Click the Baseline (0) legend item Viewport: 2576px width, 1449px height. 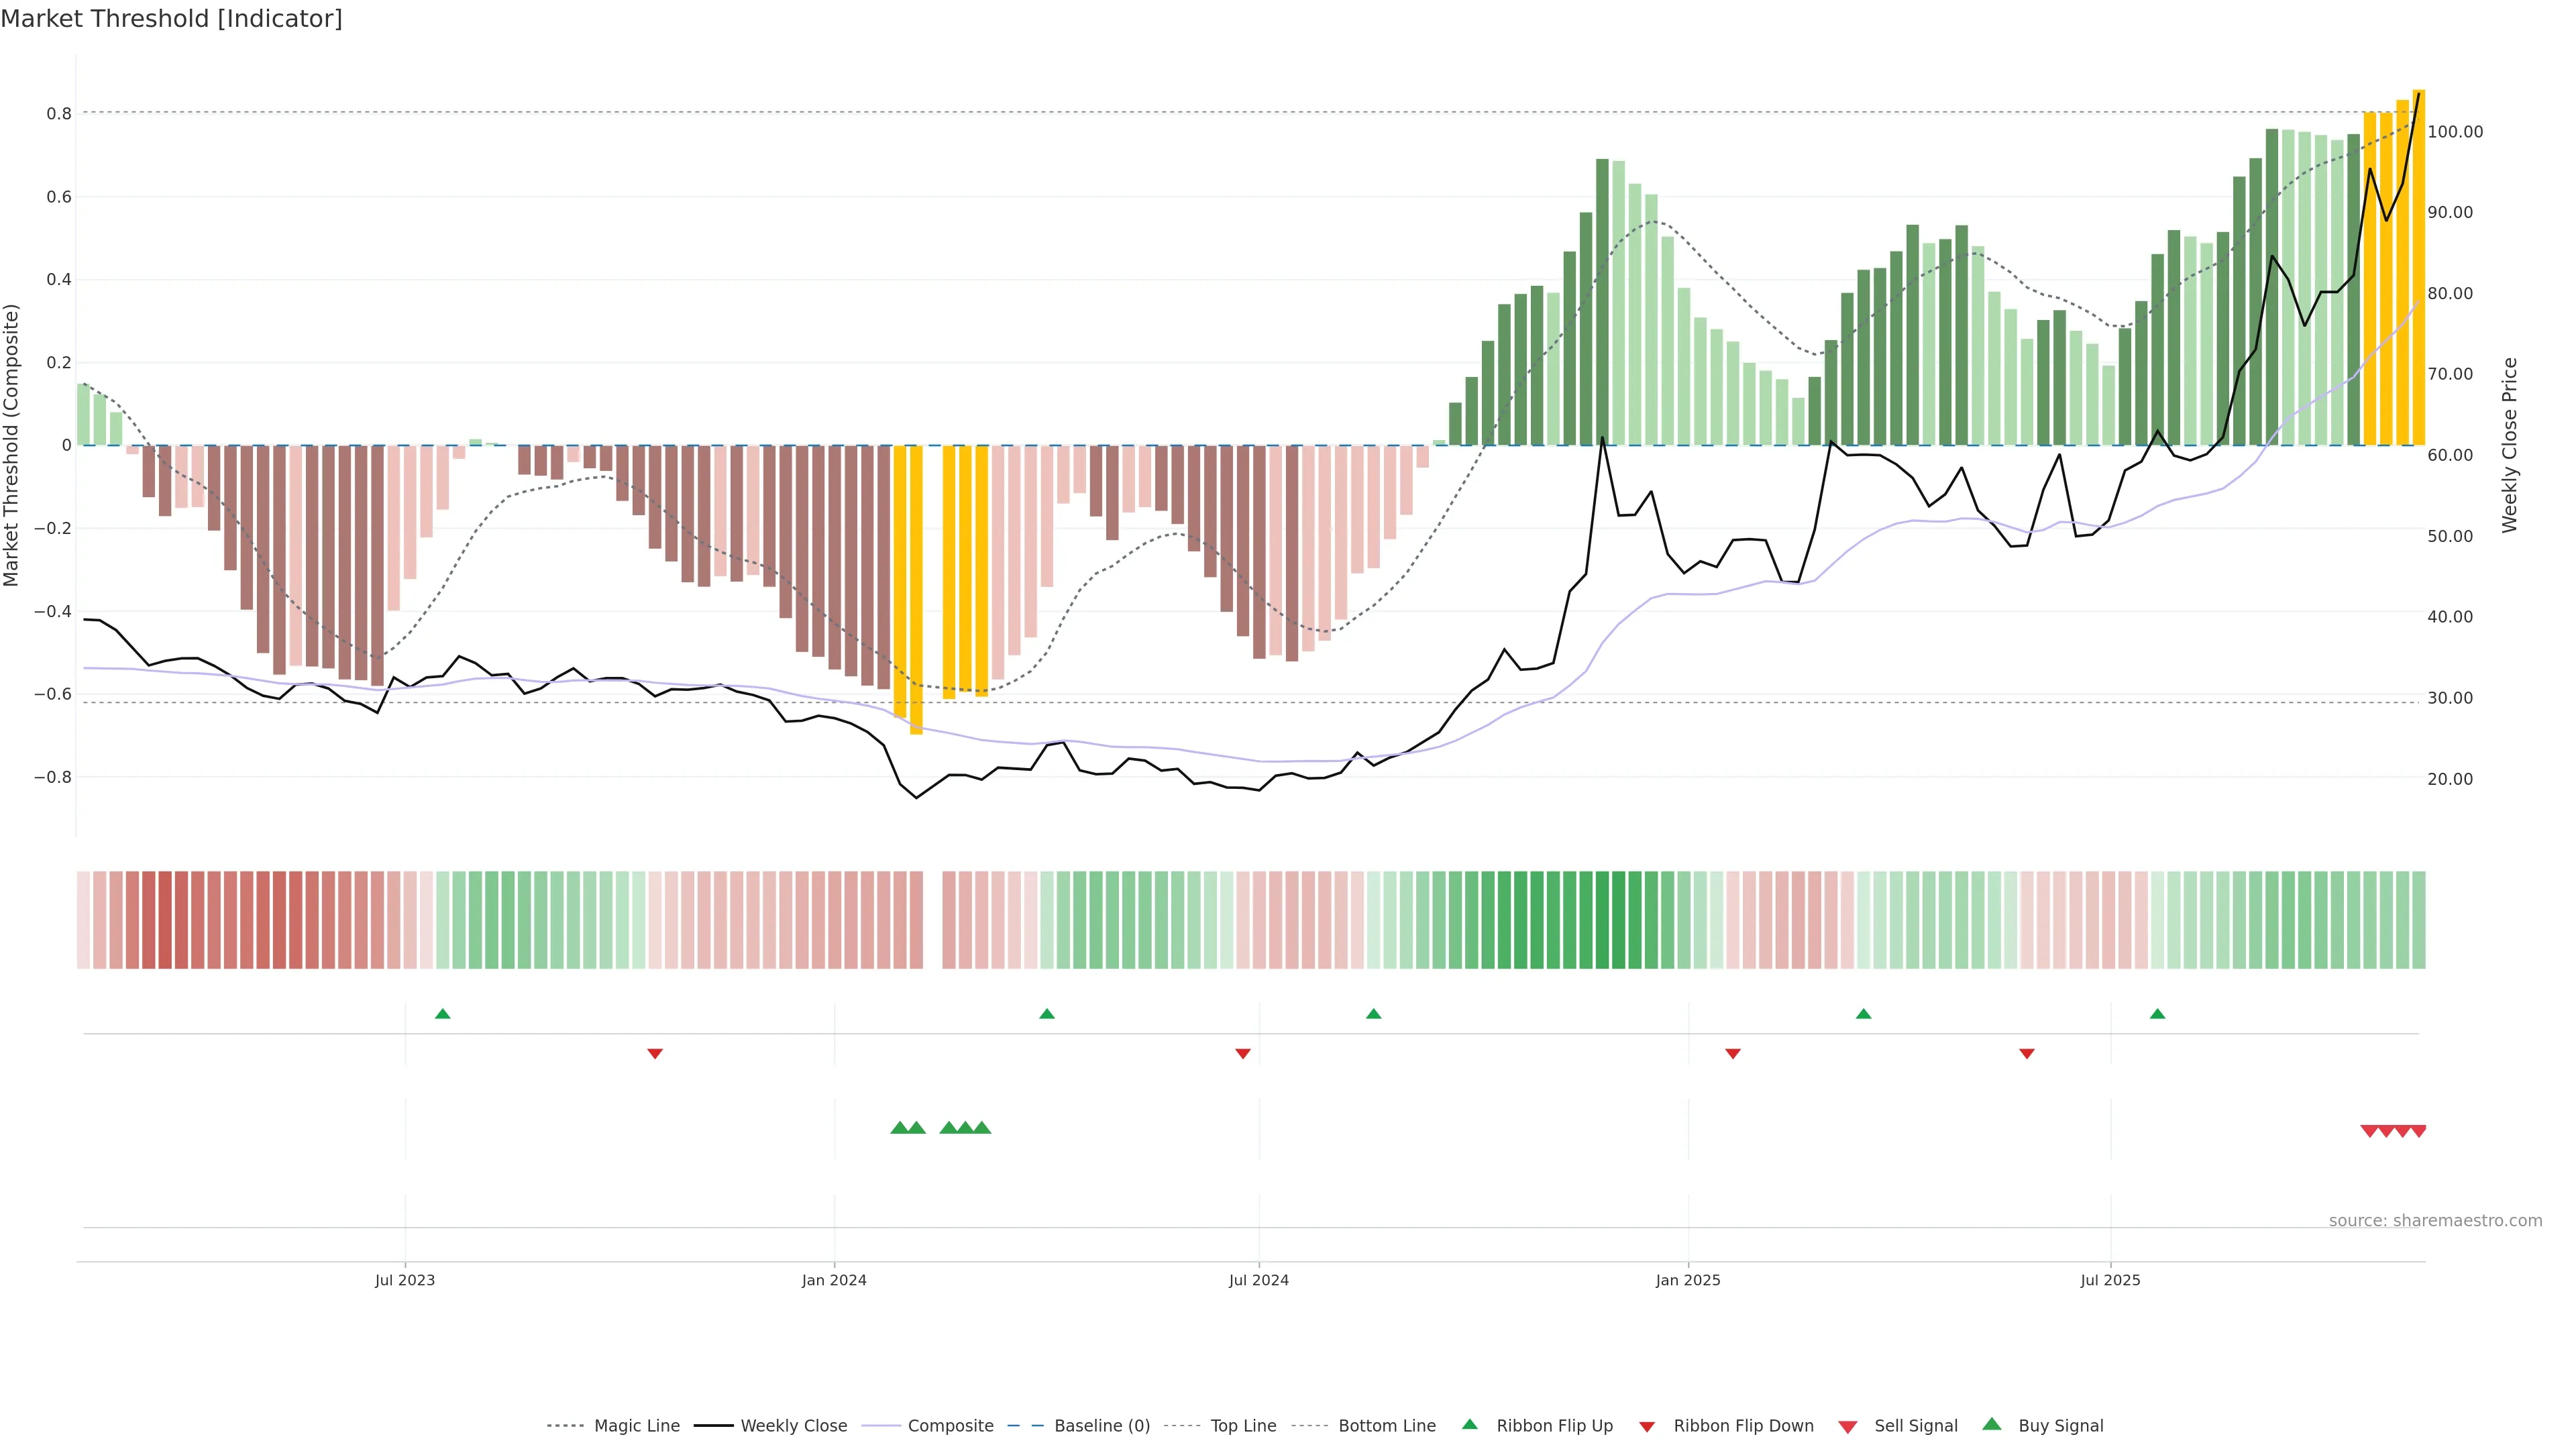point(1101,1426)
